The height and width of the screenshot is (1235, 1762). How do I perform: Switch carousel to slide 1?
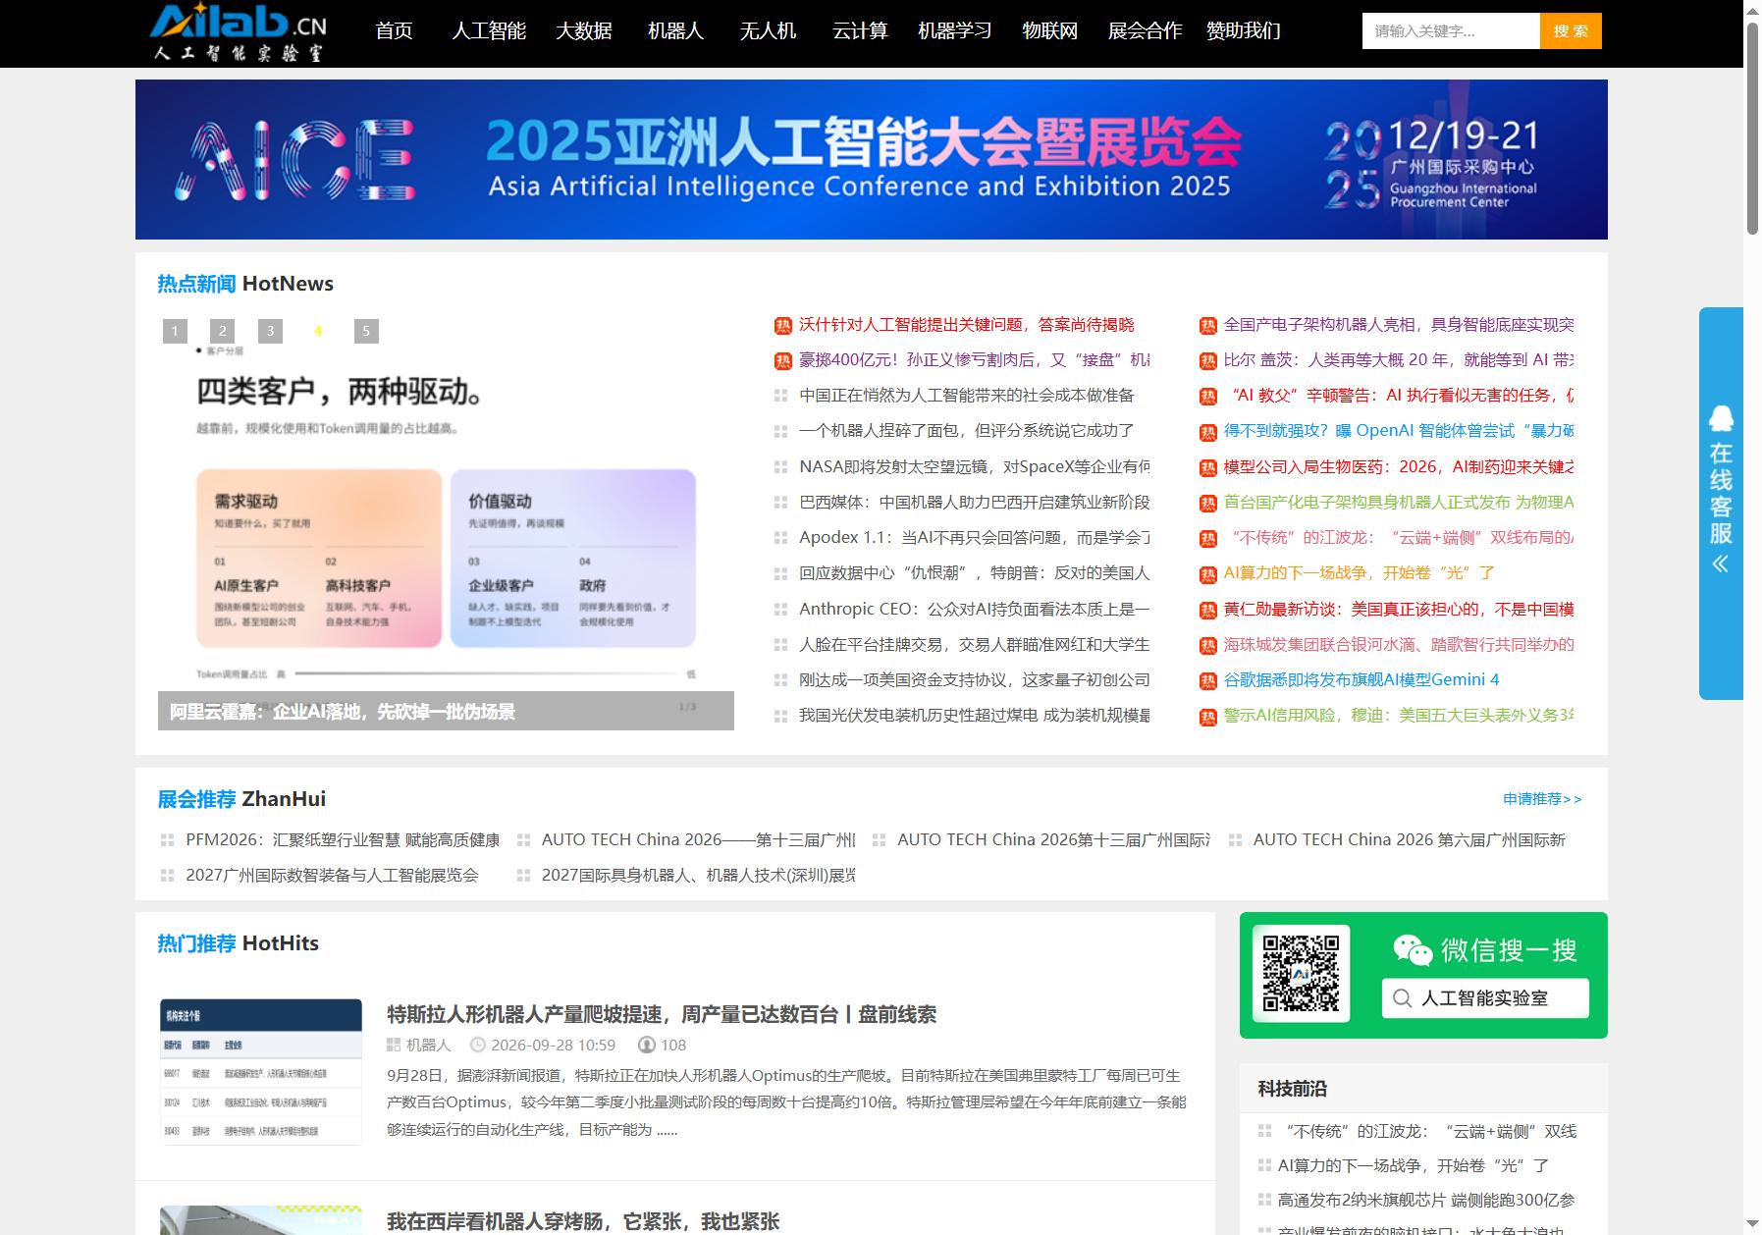tap(175, 331)
